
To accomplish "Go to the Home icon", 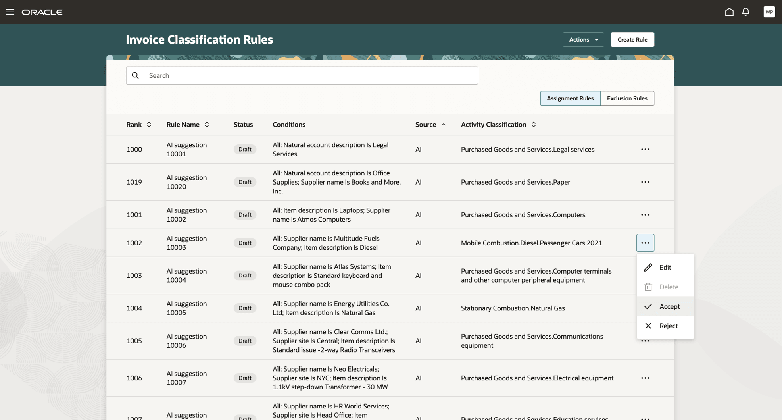I will tap(729, 12).
